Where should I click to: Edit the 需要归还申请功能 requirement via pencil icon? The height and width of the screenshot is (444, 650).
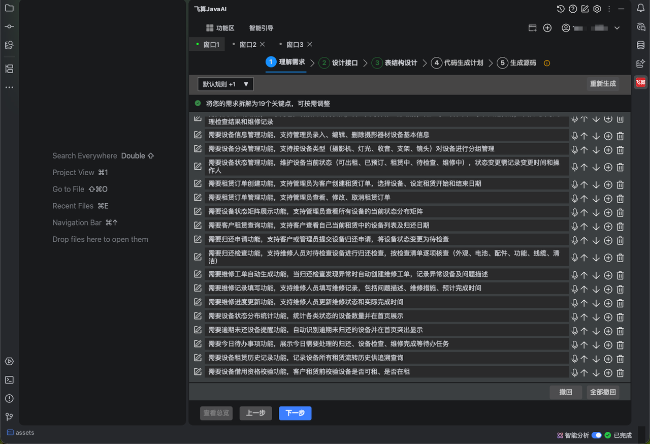198,239
